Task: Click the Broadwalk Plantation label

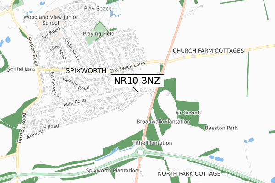Action: (x=164, y=122)
